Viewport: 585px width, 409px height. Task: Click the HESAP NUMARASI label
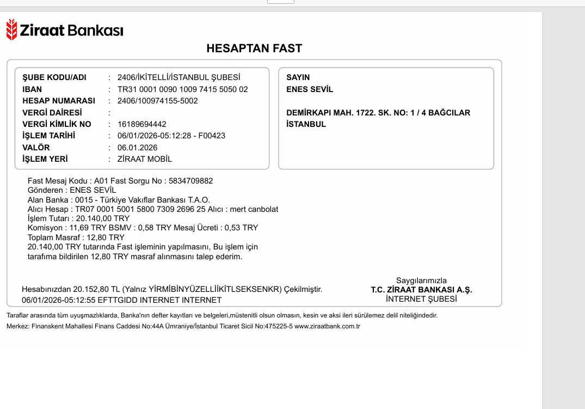point(59,101)
